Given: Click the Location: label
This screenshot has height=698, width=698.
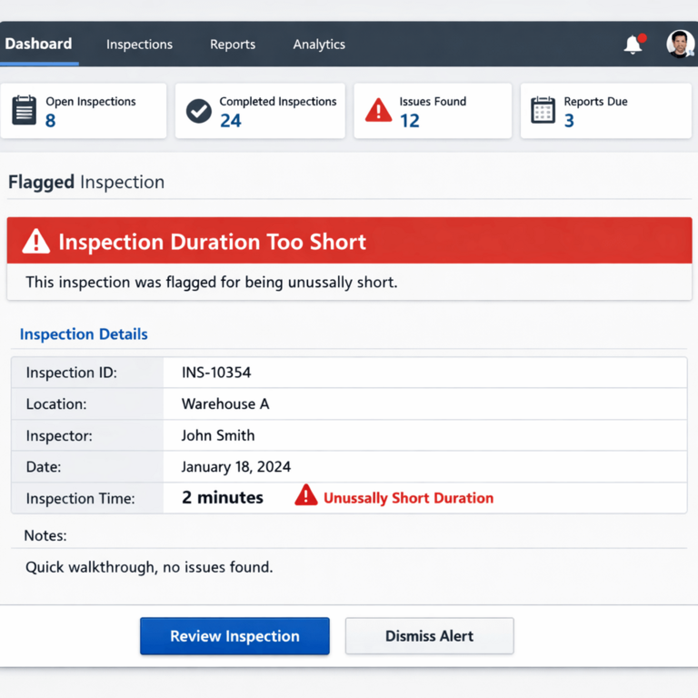Looking at the screenshot, I should [56, 404].
